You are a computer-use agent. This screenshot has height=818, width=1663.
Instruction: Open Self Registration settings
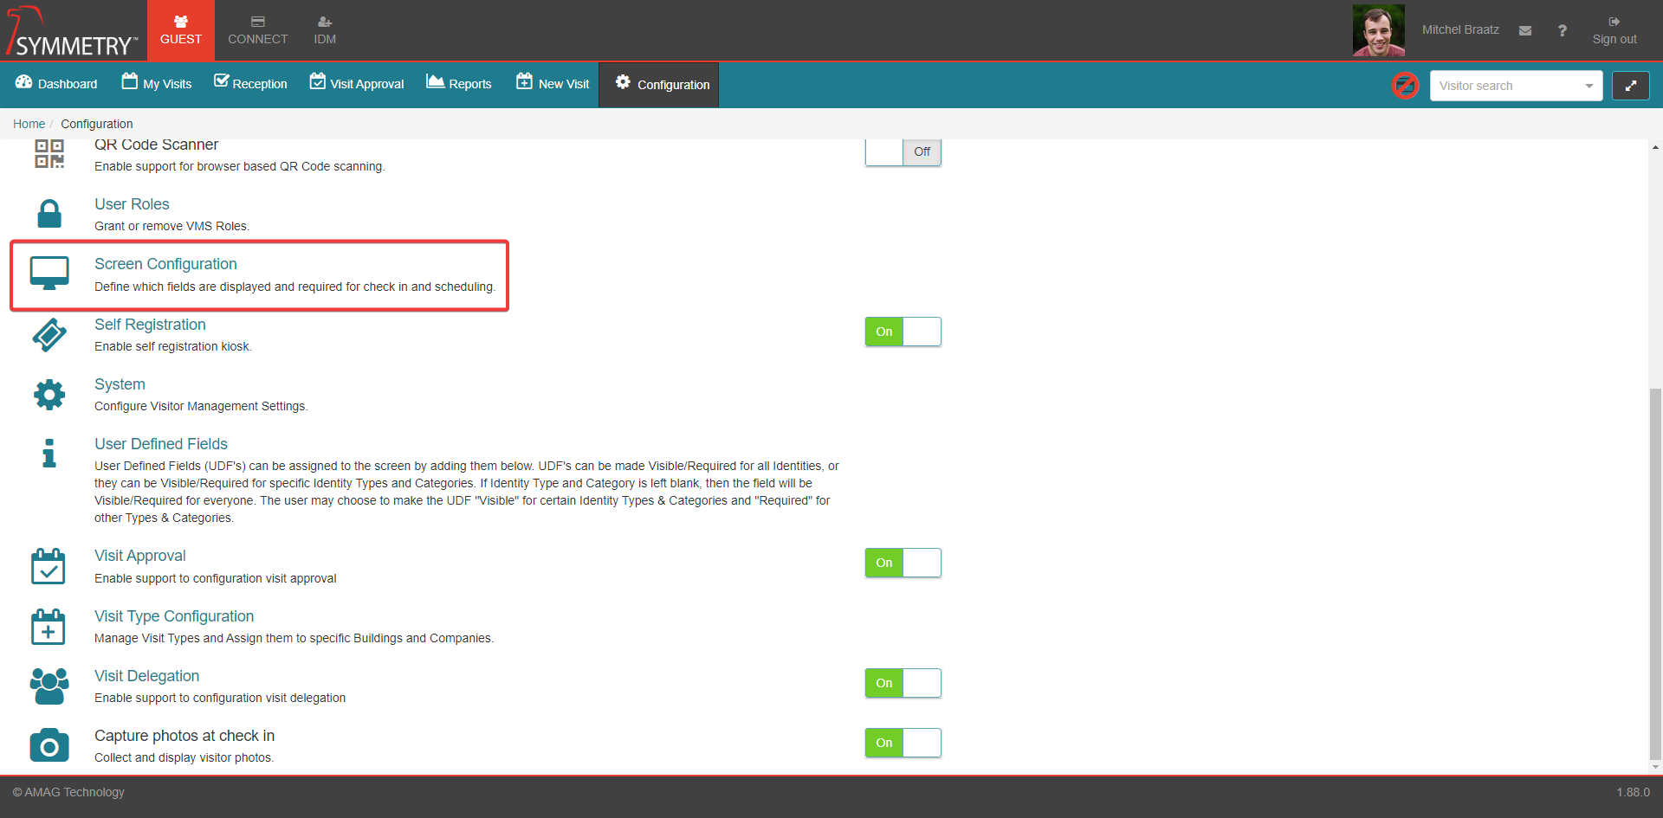[x=150, y=325]
